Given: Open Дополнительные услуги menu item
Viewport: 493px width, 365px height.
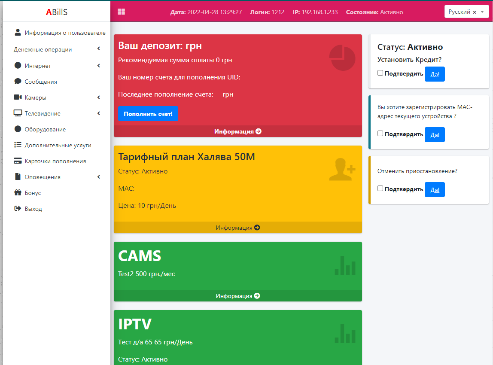Looking at the screenshot, I should coord(58,145).
